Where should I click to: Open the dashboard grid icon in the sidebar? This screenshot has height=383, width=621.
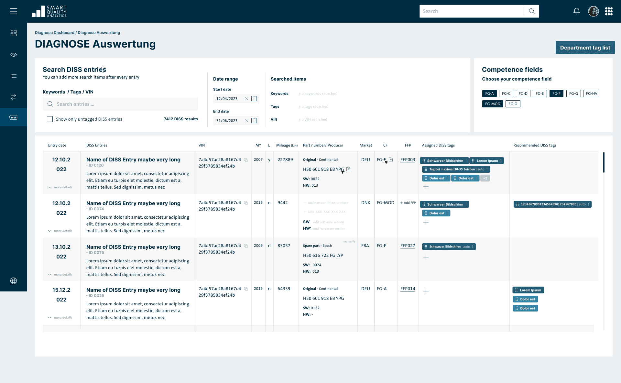pos(13,33)
